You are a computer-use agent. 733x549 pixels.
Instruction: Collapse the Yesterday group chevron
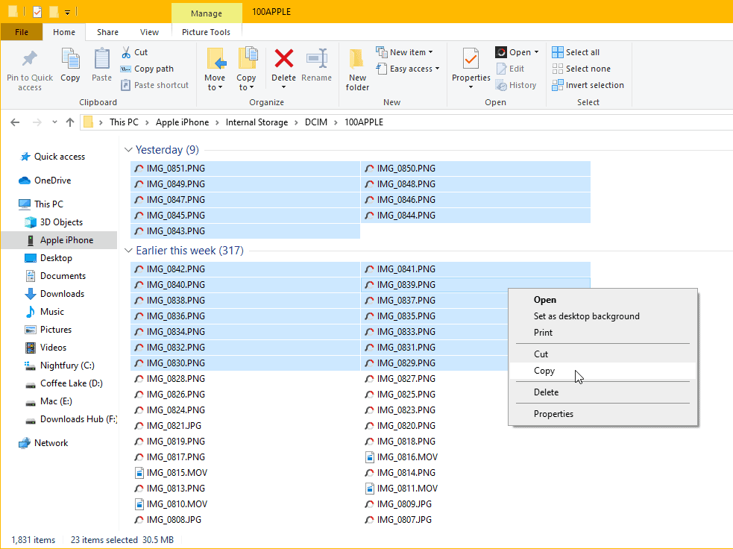coord(128,150)
